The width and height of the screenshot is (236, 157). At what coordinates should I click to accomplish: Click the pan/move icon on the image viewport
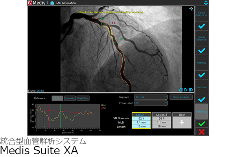pyautogui.click(x=191, y=9)
